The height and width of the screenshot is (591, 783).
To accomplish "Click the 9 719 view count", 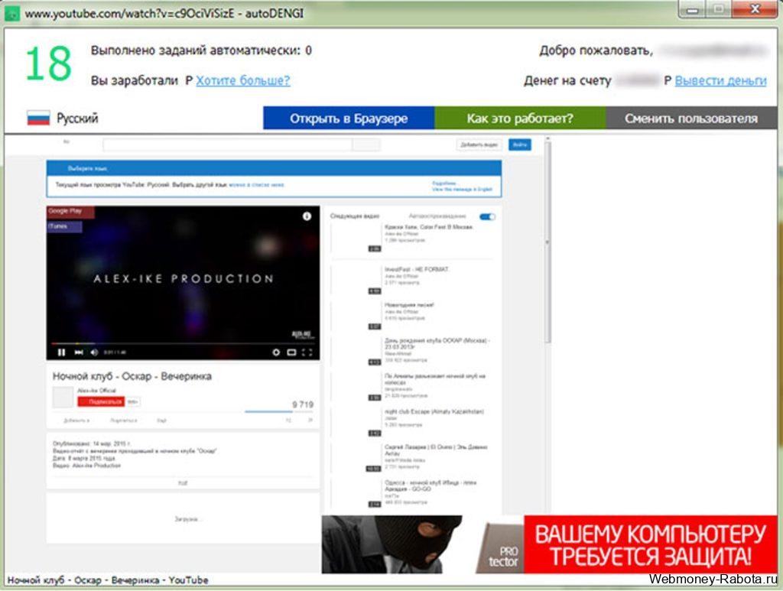I will [303, 404].
